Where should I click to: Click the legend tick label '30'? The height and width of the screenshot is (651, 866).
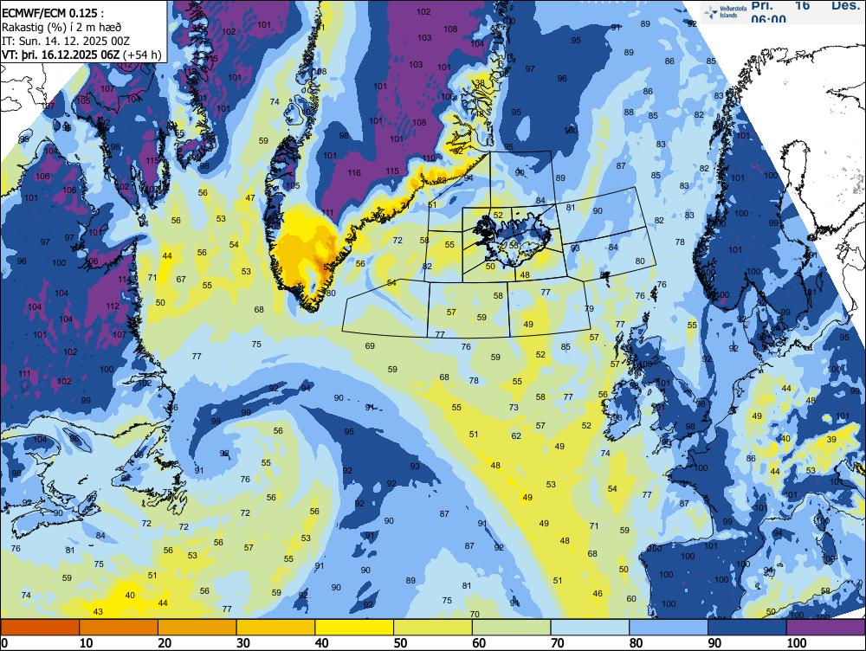(243, 642)
